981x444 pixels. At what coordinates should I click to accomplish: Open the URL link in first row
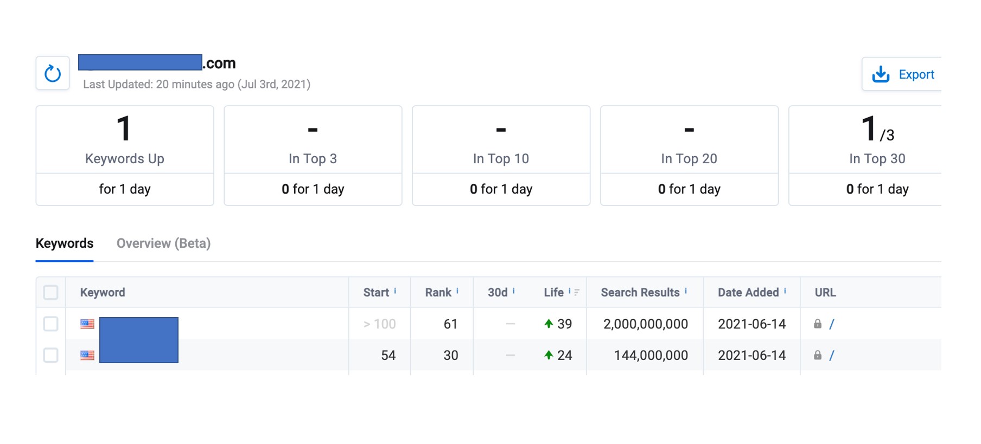tap(832, 324)
